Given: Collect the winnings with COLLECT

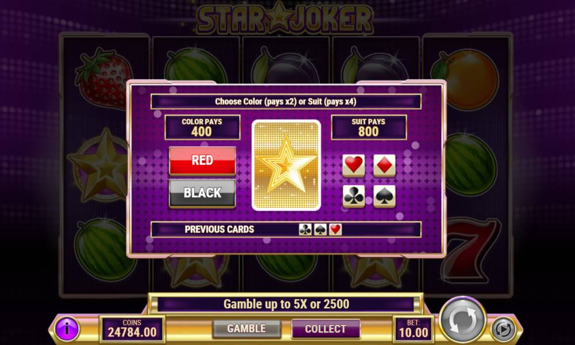Looking at the screenshot, I should (x=325, y=328).
